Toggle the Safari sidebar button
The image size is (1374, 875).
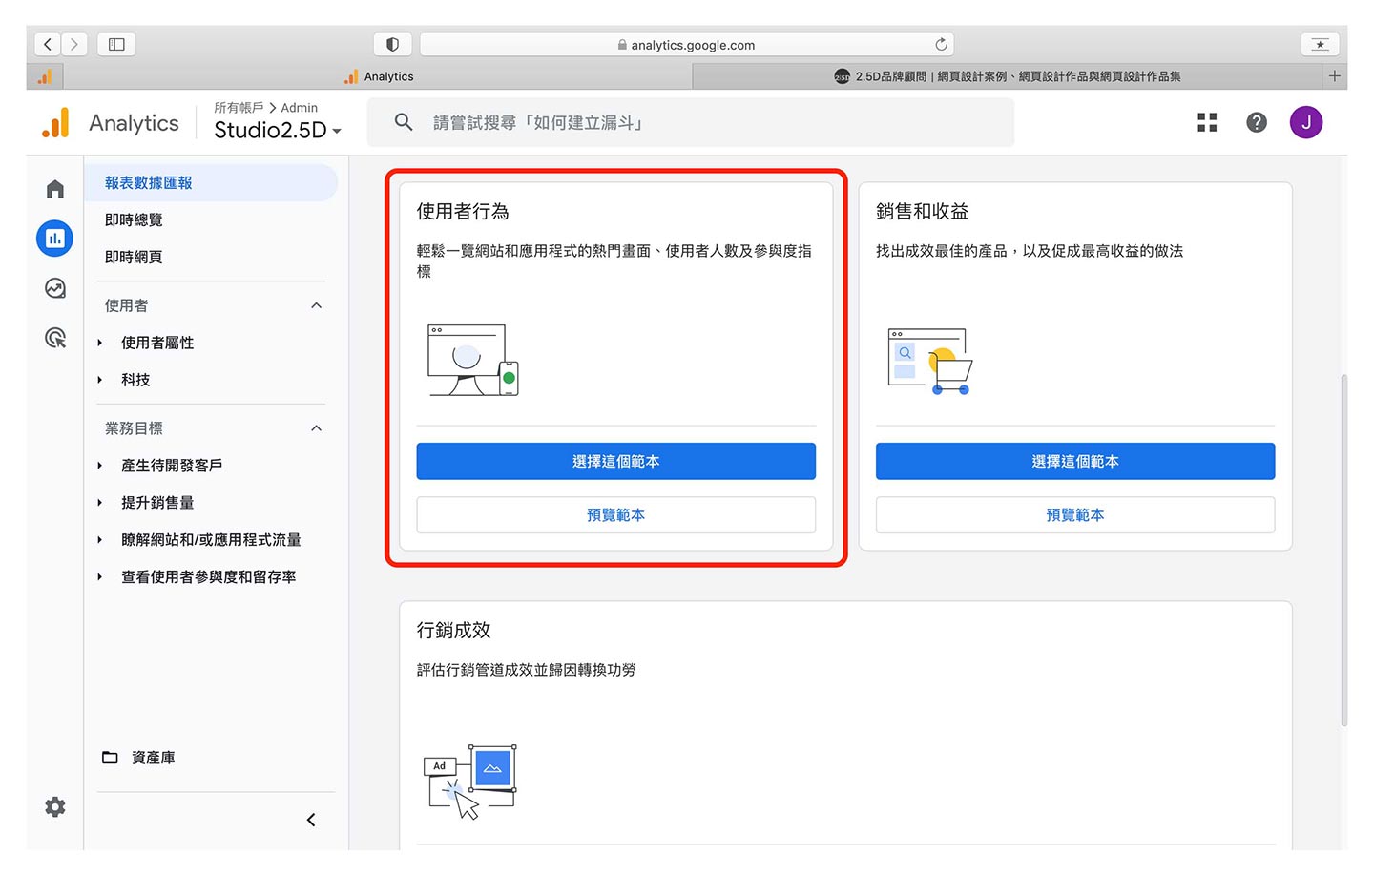(116, 44)
